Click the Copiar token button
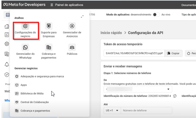The image size is (196, 118). pos(174,53)
